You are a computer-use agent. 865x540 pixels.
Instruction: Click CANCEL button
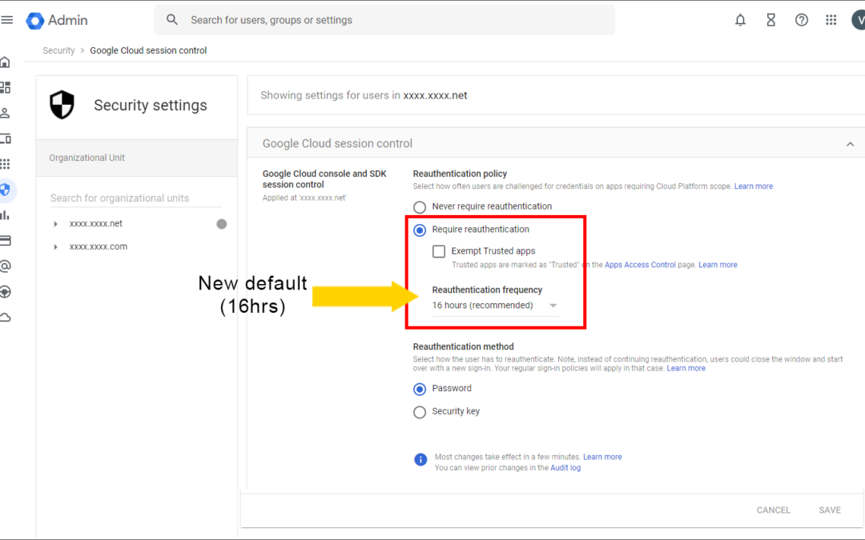773,510
